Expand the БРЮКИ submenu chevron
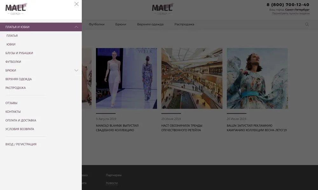 [x=76, y=70]
